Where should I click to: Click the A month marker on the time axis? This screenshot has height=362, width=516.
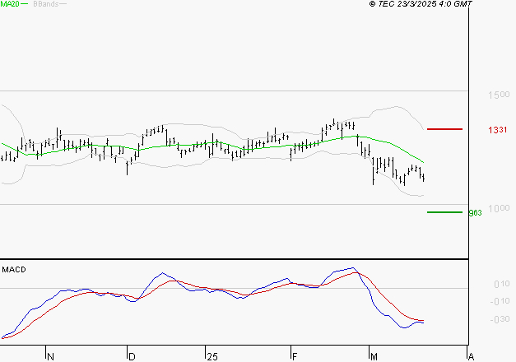click(470, 356)
